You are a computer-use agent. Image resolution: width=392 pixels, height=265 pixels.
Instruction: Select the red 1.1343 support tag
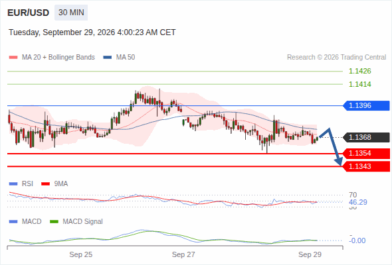(366, 166)
